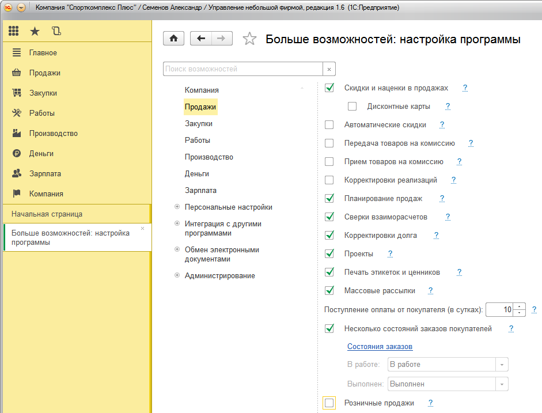Go back with the left arrow

tap(200, 39)
